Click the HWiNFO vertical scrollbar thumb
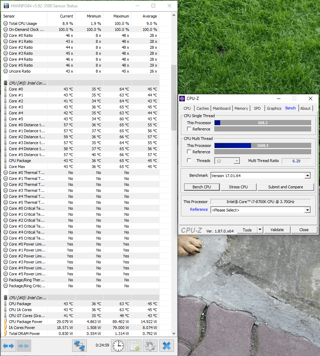Image resolution: width=320 pixels, height=356 pixels. (174, 98)
